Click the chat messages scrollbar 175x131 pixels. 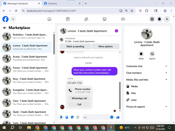(120, 95)
